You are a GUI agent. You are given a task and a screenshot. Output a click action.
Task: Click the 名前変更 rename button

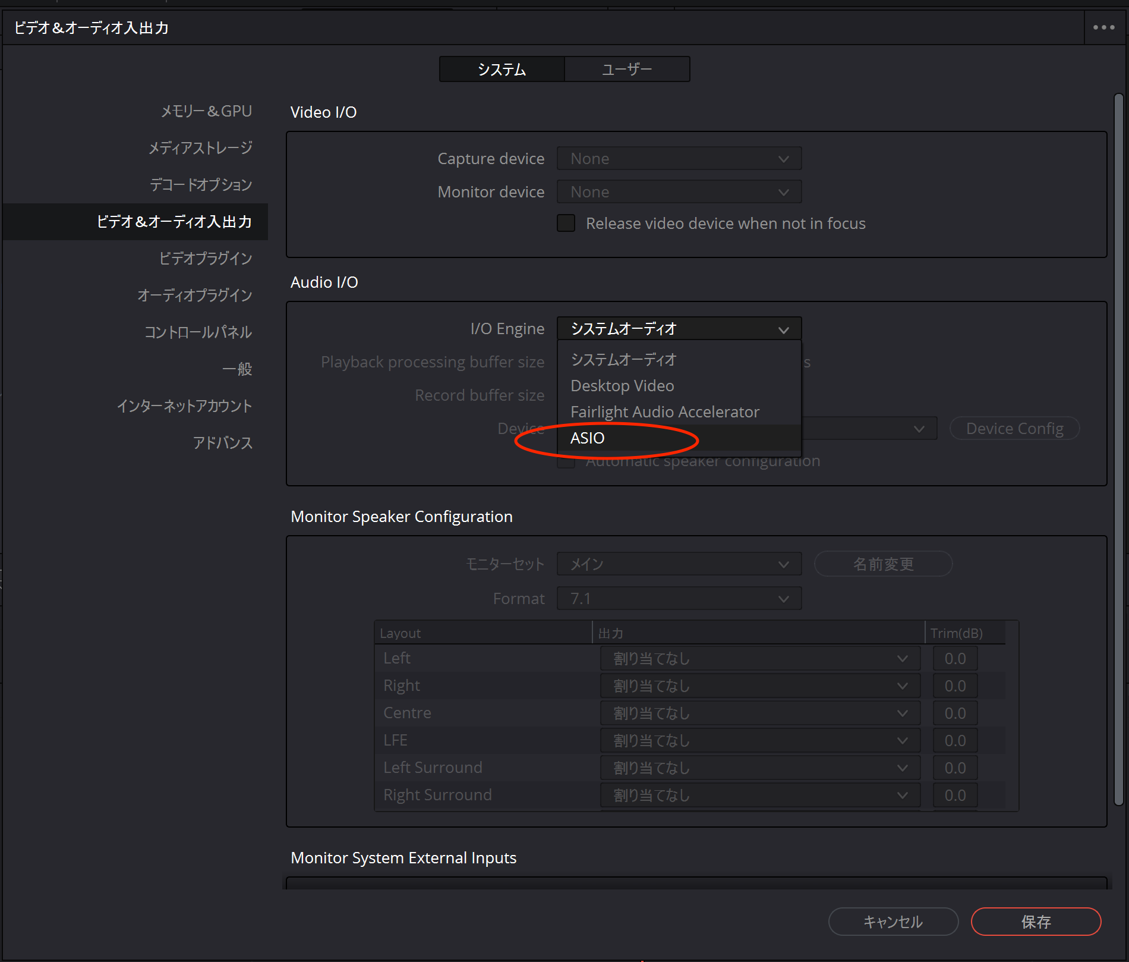(x=883, y=564)
